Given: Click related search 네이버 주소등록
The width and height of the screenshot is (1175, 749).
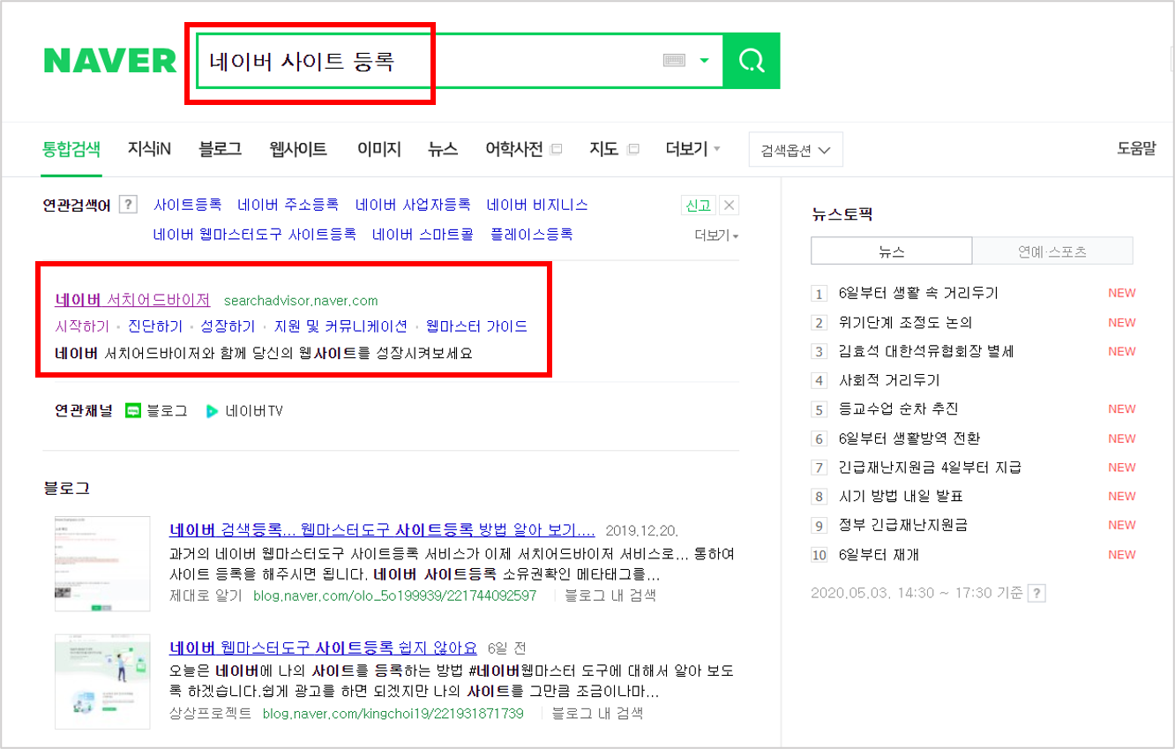Looking at the screenshot, I should click(288, 205).
